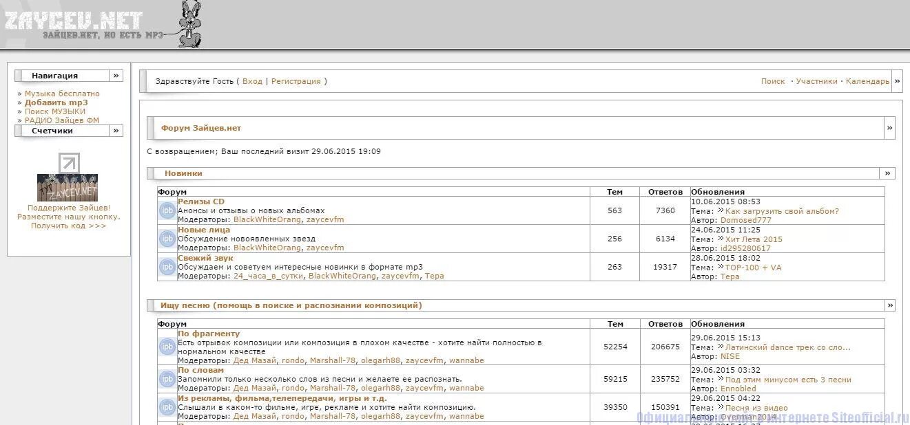Open topic Хит Лета 2015
Screen dimensions: 910x425
pos(754,239)
